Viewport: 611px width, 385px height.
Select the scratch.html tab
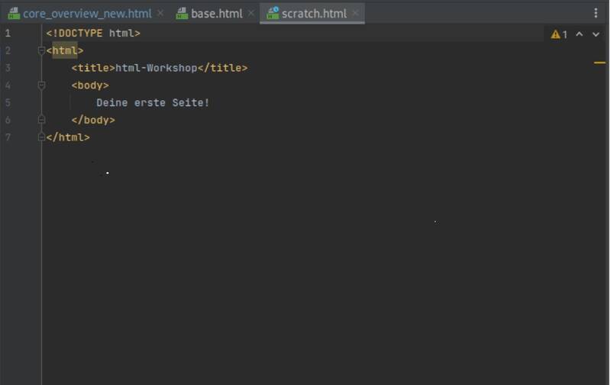click(314, 14)
